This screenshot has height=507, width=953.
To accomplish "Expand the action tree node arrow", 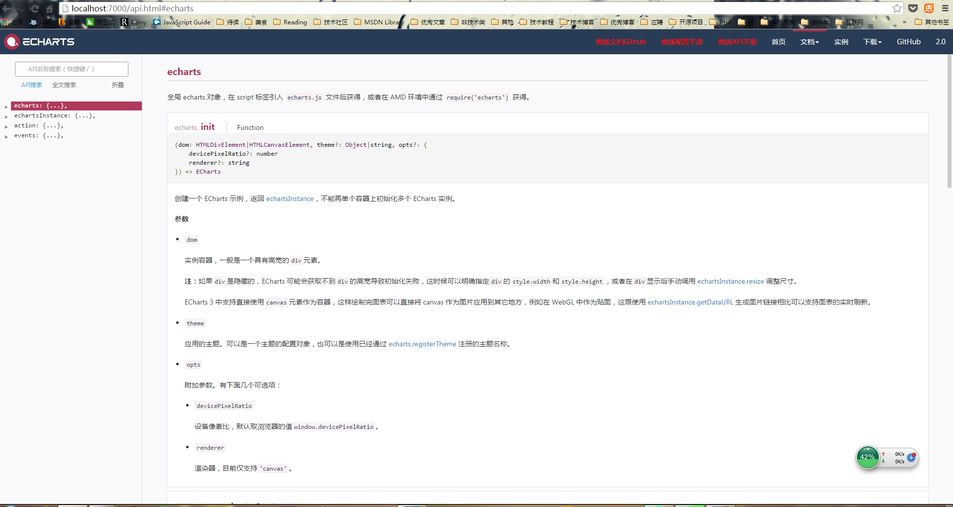I will (x=6, y=126).
